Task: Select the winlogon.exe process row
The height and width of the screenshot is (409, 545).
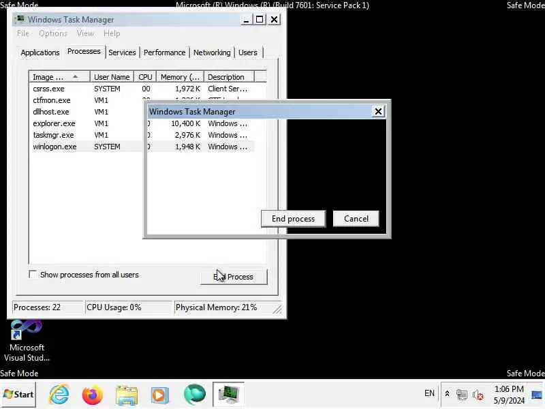Action: [x=142, y=147]
